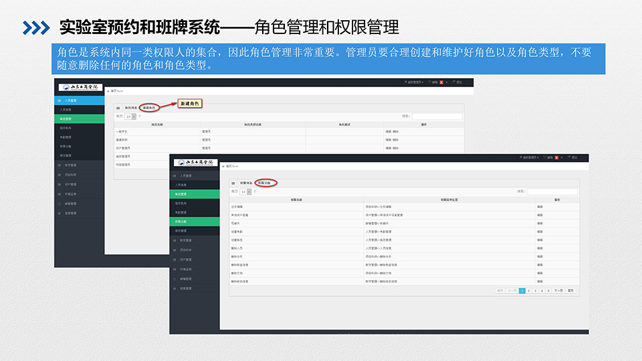This screenshot has width=642, height=361.
Task: Open the page size dropdown in the permission list
Action: tap(249, 191)
